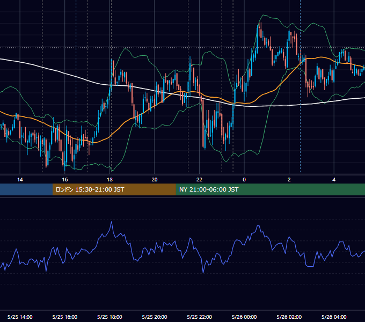The height and width of the screenshot is (322, 365).
Task: Click hour label 4 on price chart axis
Action: point(334,180)
